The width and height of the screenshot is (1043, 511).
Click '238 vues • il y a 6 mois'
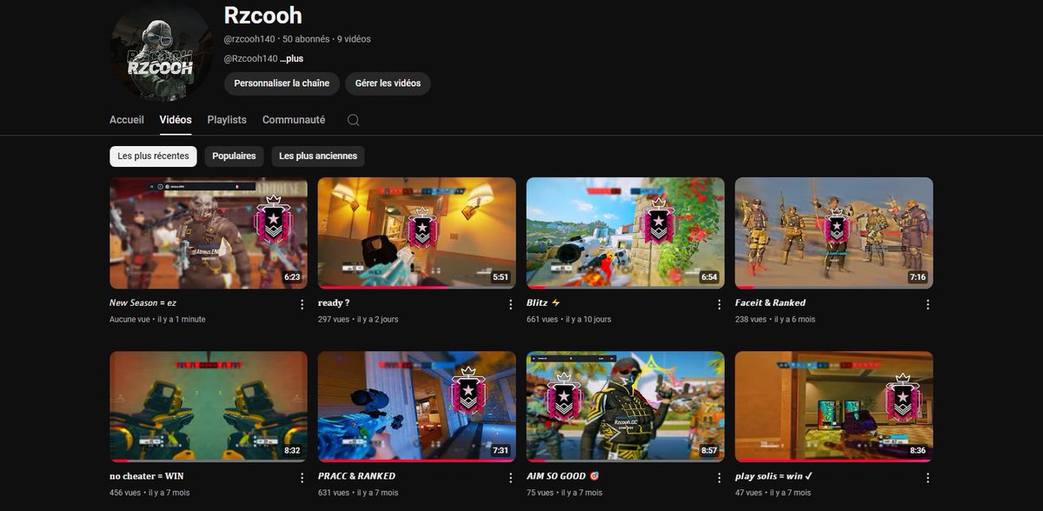click(775, 320)
